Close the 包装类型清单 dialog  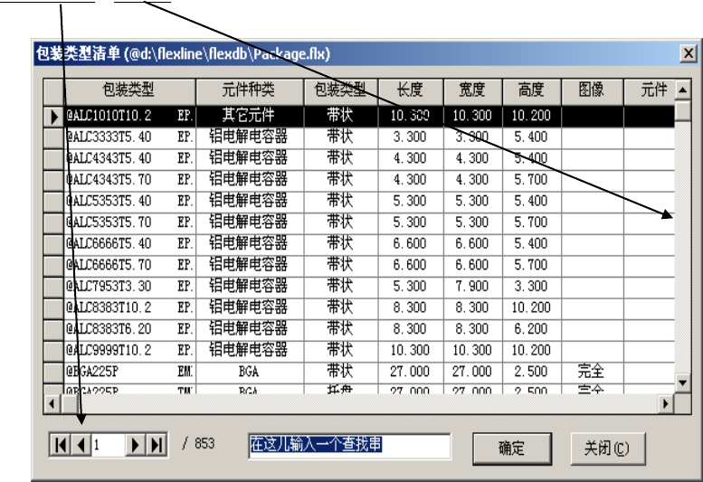(x=689, y=53)
